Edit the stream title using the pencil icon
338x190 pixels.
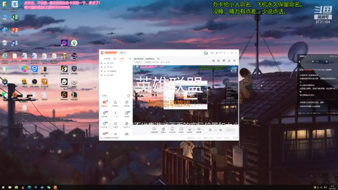coord(142,62)
